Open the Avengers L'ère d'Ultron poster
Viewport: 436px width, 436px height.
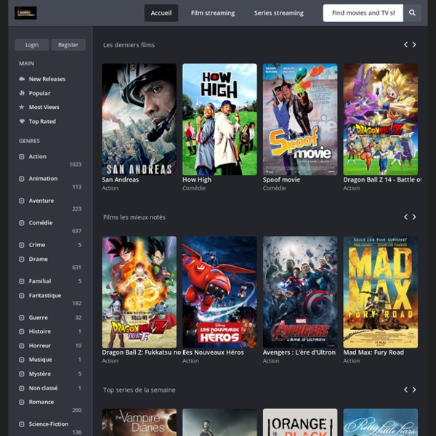[300, 292]
